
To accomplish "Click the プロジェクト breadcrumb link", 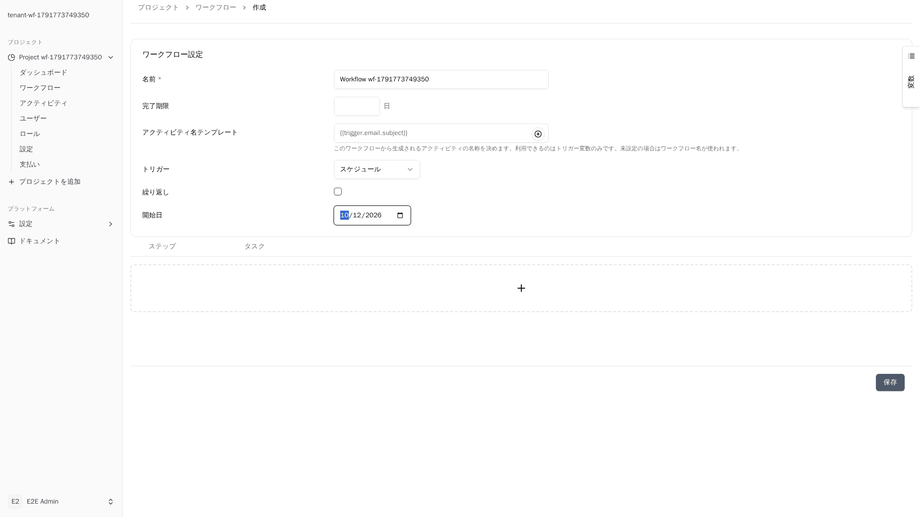I will pos(158,8).
